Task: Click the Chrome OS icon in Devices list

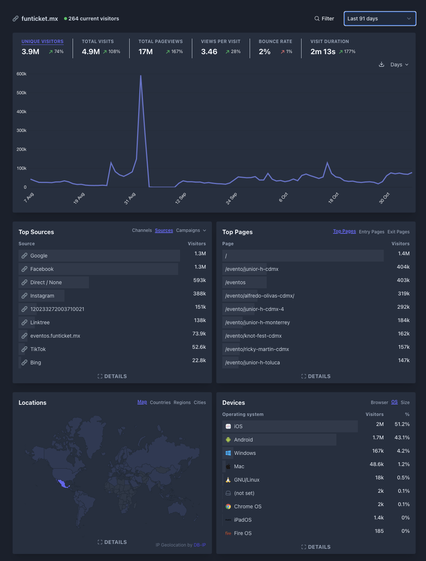Action: (x=228, y=506)
